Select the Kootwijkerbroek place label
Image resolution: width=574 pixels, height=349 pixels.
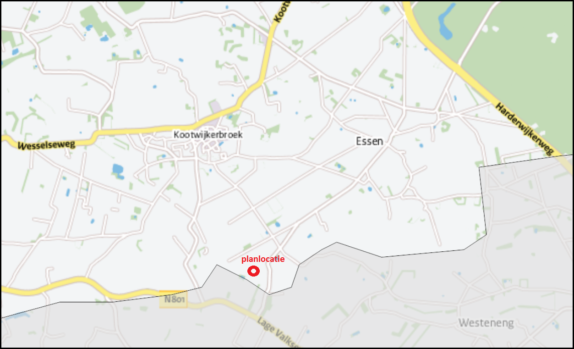(x=208, y=135)
